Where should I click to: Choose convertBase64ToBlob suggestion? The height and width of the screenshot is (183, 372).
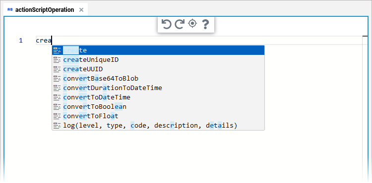(x=158, y=79)
